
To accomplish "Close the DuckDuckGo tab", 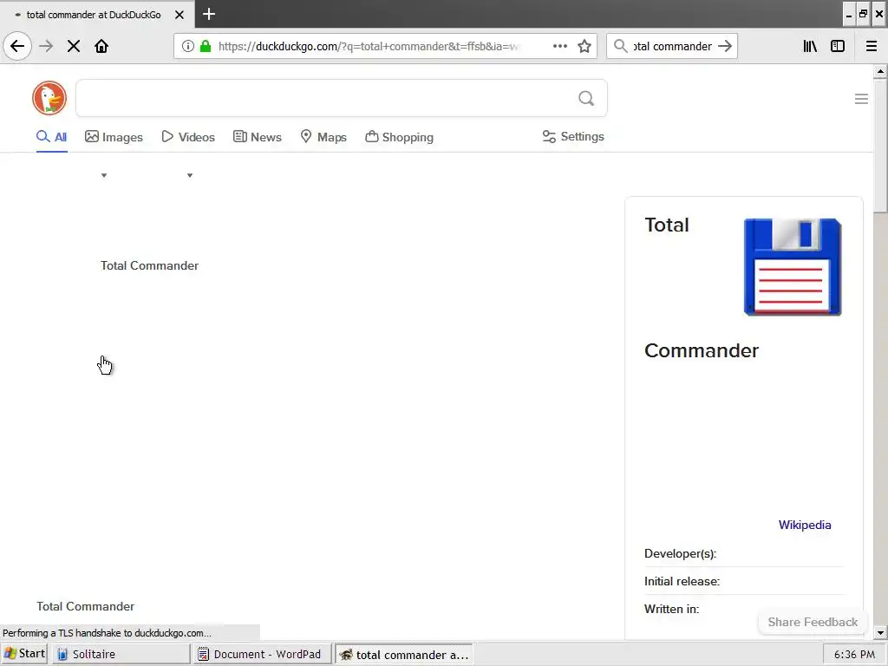I will coord(180,15).
